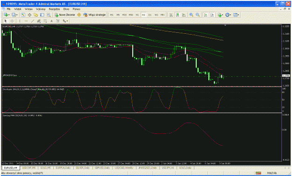Screen dimensions: 292x176
Task: Select the Text tool A
Action: (x=51, y=21)
